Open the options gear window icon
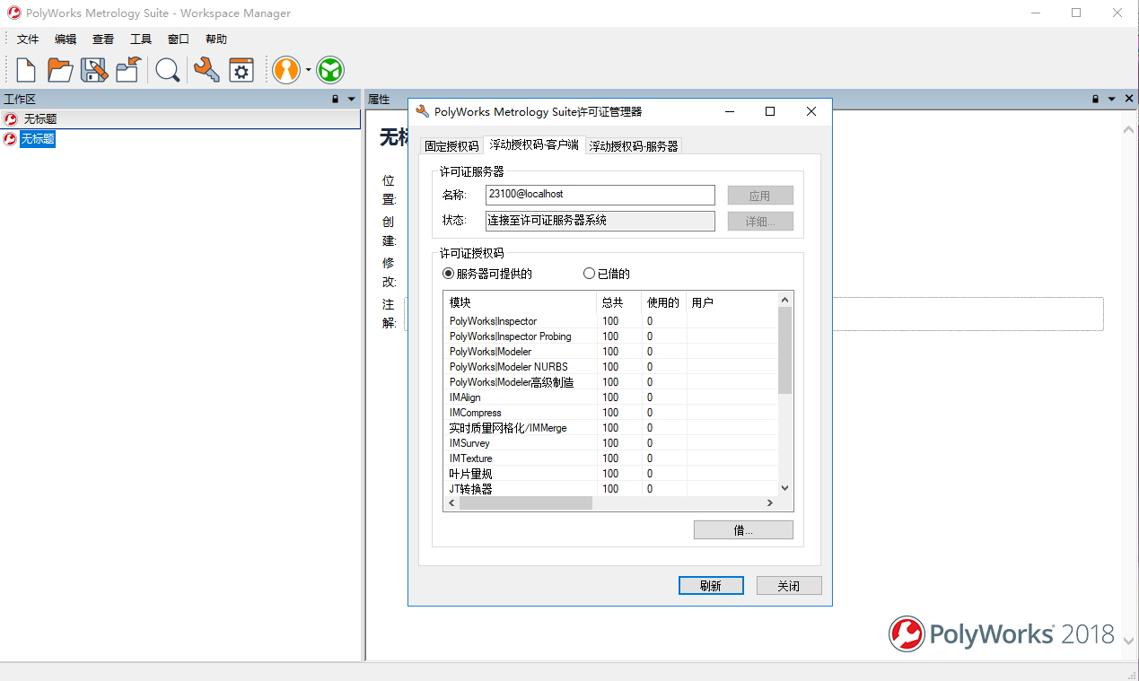The height and width of the screenshot is (681, 1139). pyautogui.click(x=241, y=70)
